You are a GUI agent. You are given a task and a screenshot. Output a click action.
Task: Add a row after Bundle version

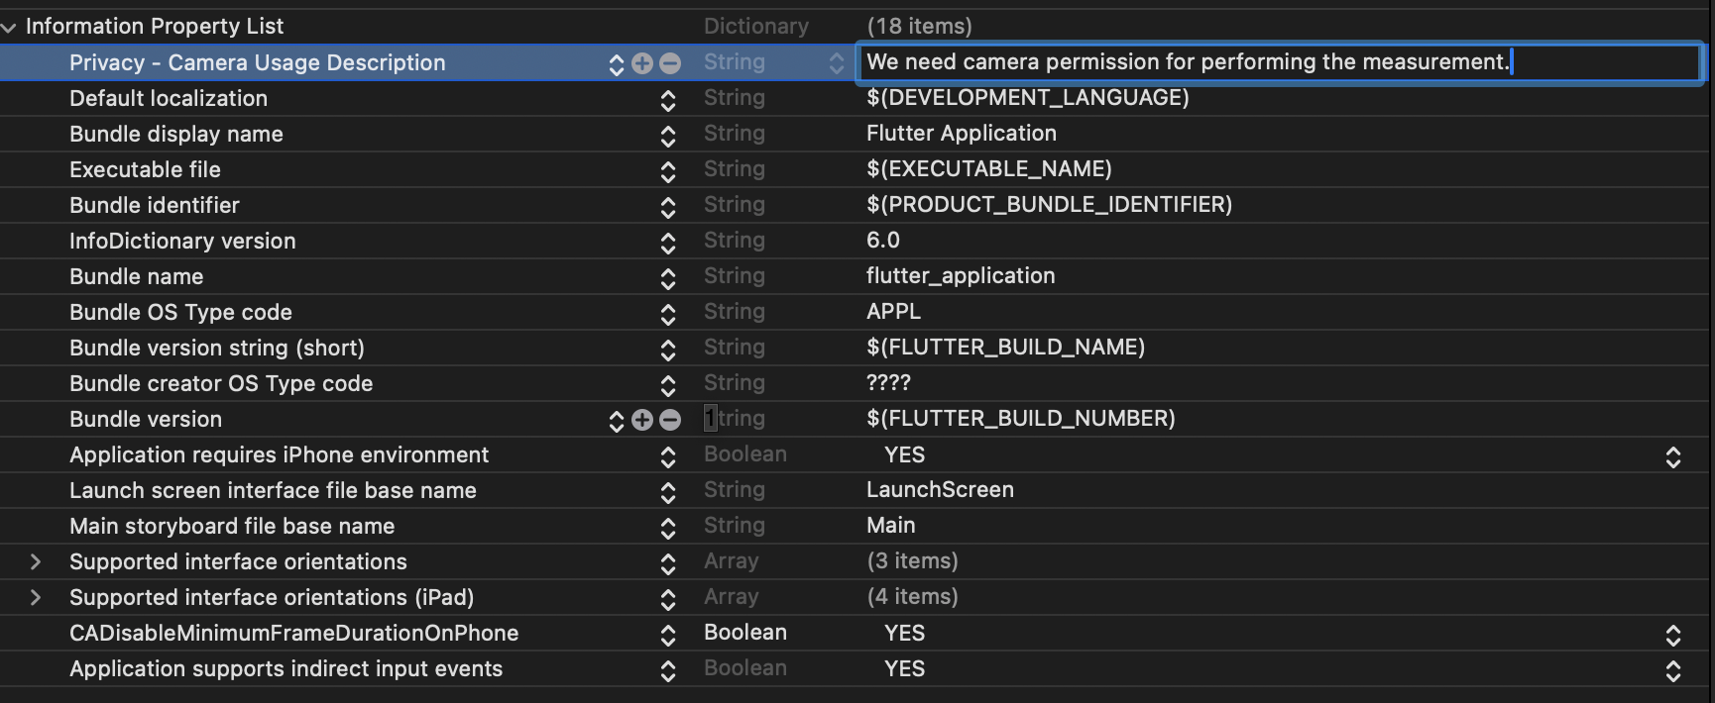click(x=642, y=420)
